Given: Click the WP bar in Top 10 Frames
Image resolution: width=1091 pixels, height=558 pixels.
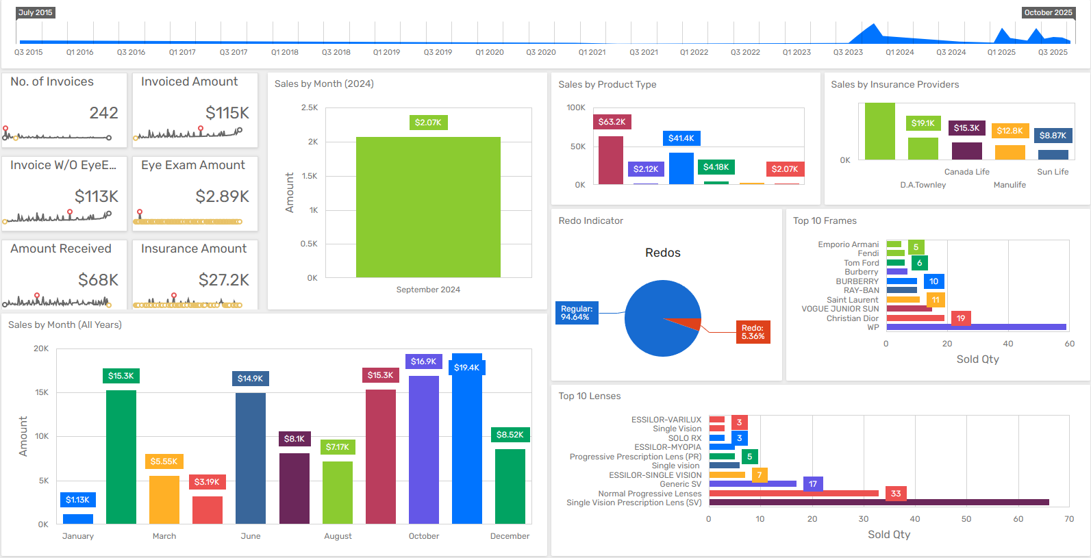Looking at the screenshot, I should click(976, 327).
